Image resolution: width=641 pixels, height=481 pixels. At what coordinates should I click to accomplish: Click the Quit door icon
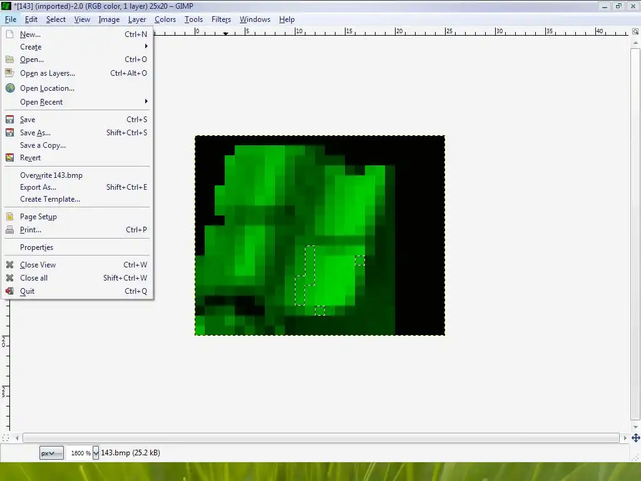pos(10,291)
